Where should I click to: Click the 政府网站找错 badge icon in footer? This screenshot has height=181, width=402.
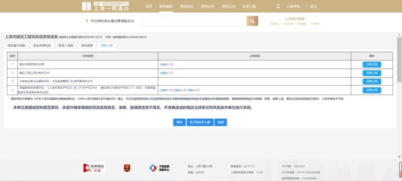pyautogui.click(x=94, y=168)
